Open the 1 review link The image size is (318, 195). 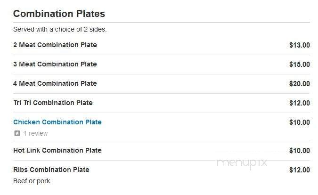coord(35,133)
